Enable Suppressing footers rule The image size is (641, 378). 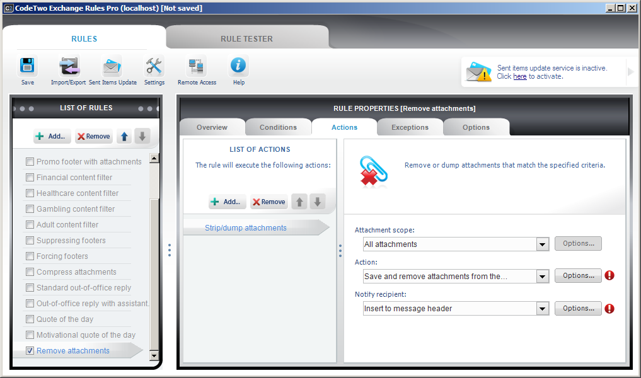click(30, 240)
